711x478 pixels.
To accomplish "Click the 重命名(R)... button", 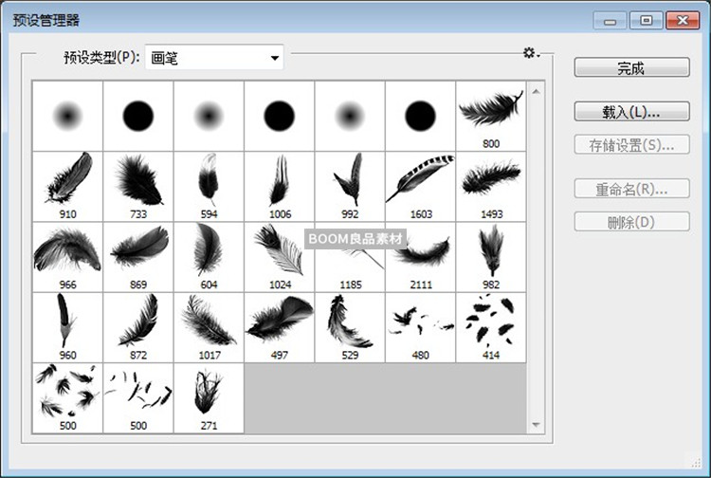I will tap(631, 188).
